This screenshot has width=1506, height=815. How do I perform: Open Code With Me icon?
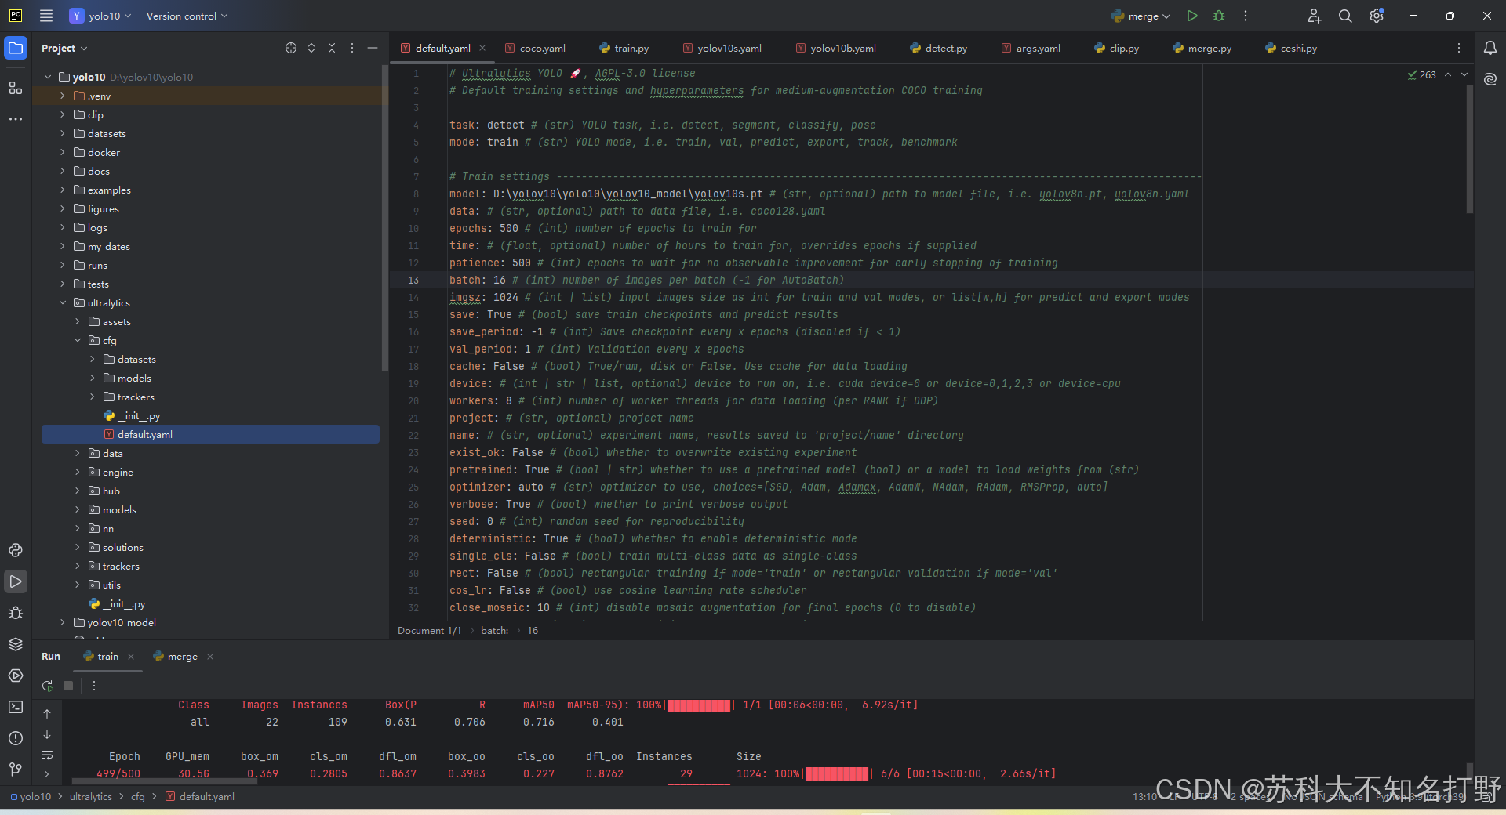1315,16
